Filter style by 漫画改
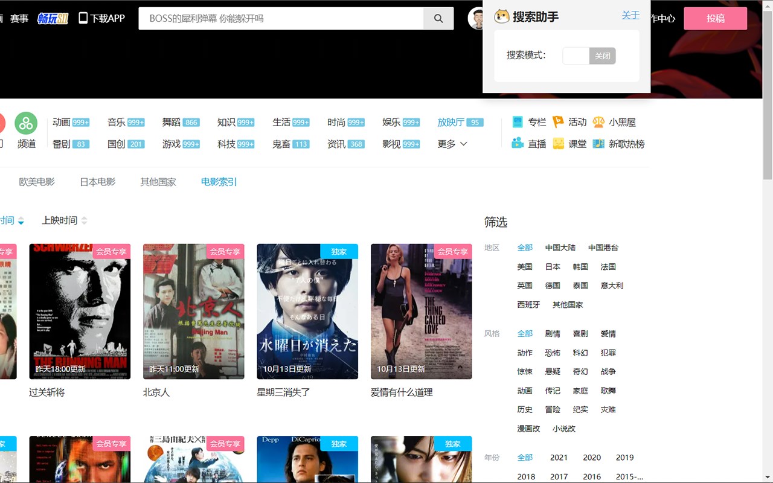 [528, 429]
